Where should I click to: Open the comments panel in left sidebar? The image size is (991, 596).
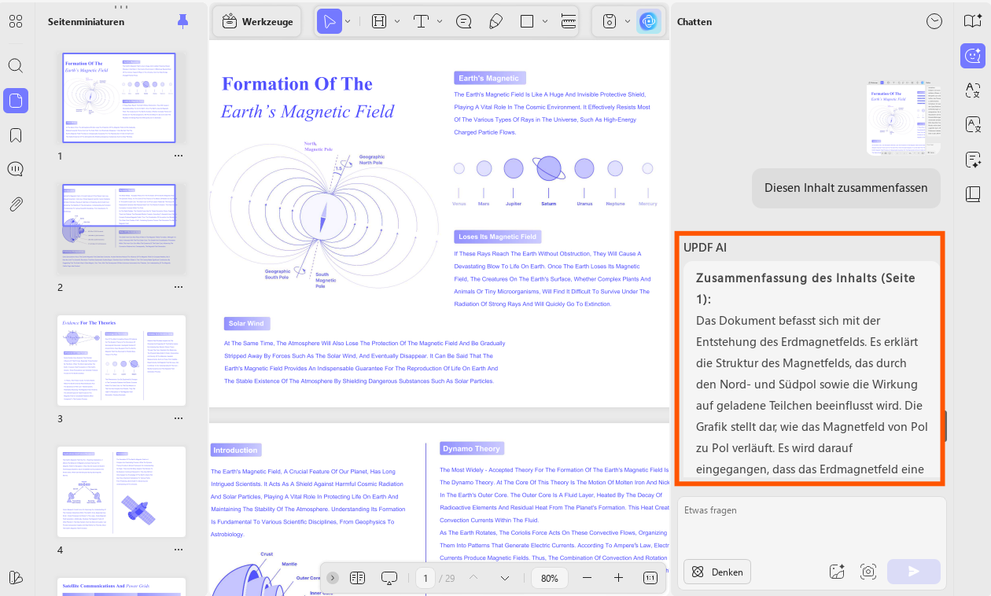coord(16,169)
